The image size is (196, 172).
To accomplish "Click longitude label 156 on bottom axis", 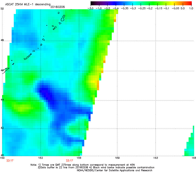I will click(x=79, y=158).
